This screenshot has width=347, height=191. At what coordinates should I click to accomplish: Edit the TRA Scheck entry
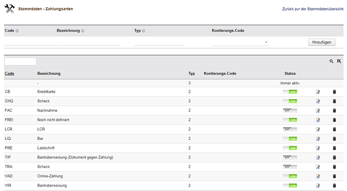click(x=318, y=167)
